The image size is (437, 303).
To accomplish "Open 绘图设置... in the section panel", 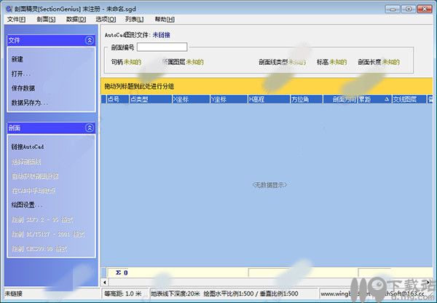I will click(x=27, y=205).
